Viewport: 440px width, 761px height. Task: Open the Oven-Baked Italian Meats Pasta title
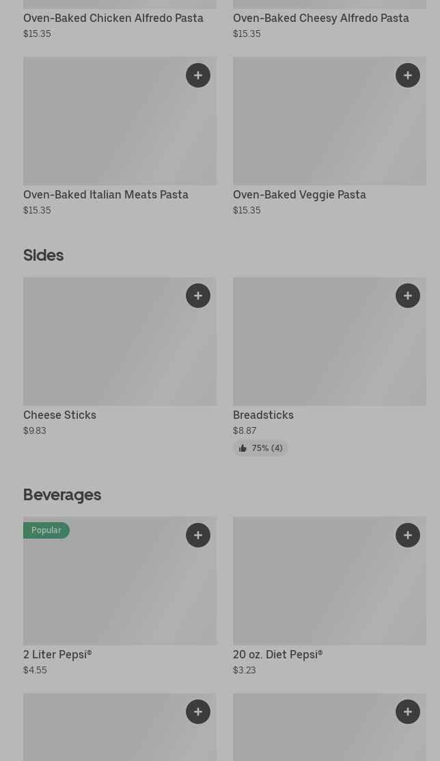pyautogui.click(x=106, y=195)
